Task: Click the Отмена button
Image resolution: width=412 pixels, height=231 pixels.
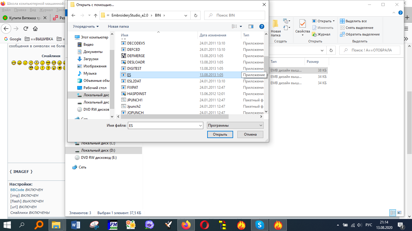Action: click(250, 134)
